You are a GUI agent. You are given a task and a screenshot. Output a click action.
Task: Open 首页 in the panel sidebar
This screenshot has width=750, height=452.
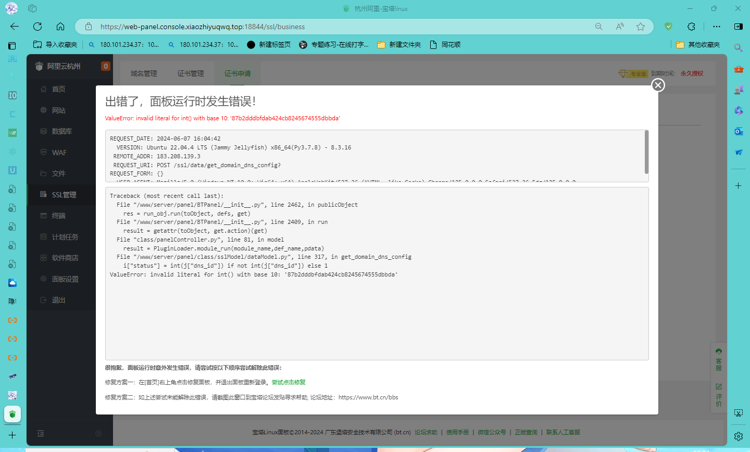[58, 89]
